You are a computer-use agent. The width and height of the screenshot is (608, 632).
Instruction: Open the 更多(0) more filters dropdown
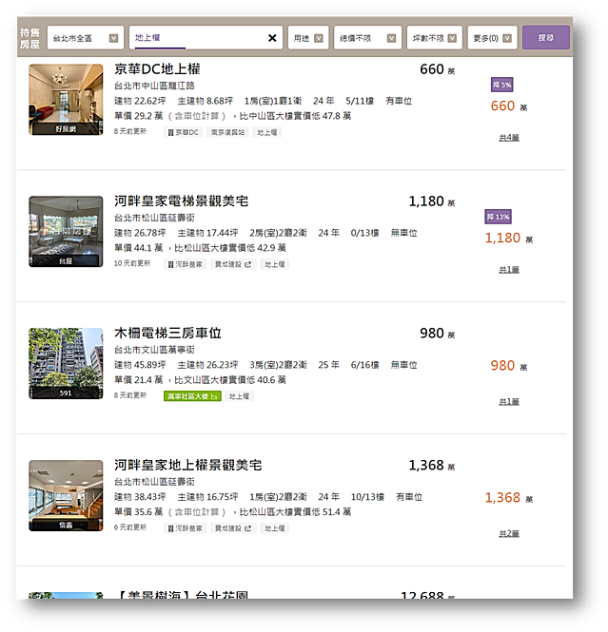tap(492, 38)
